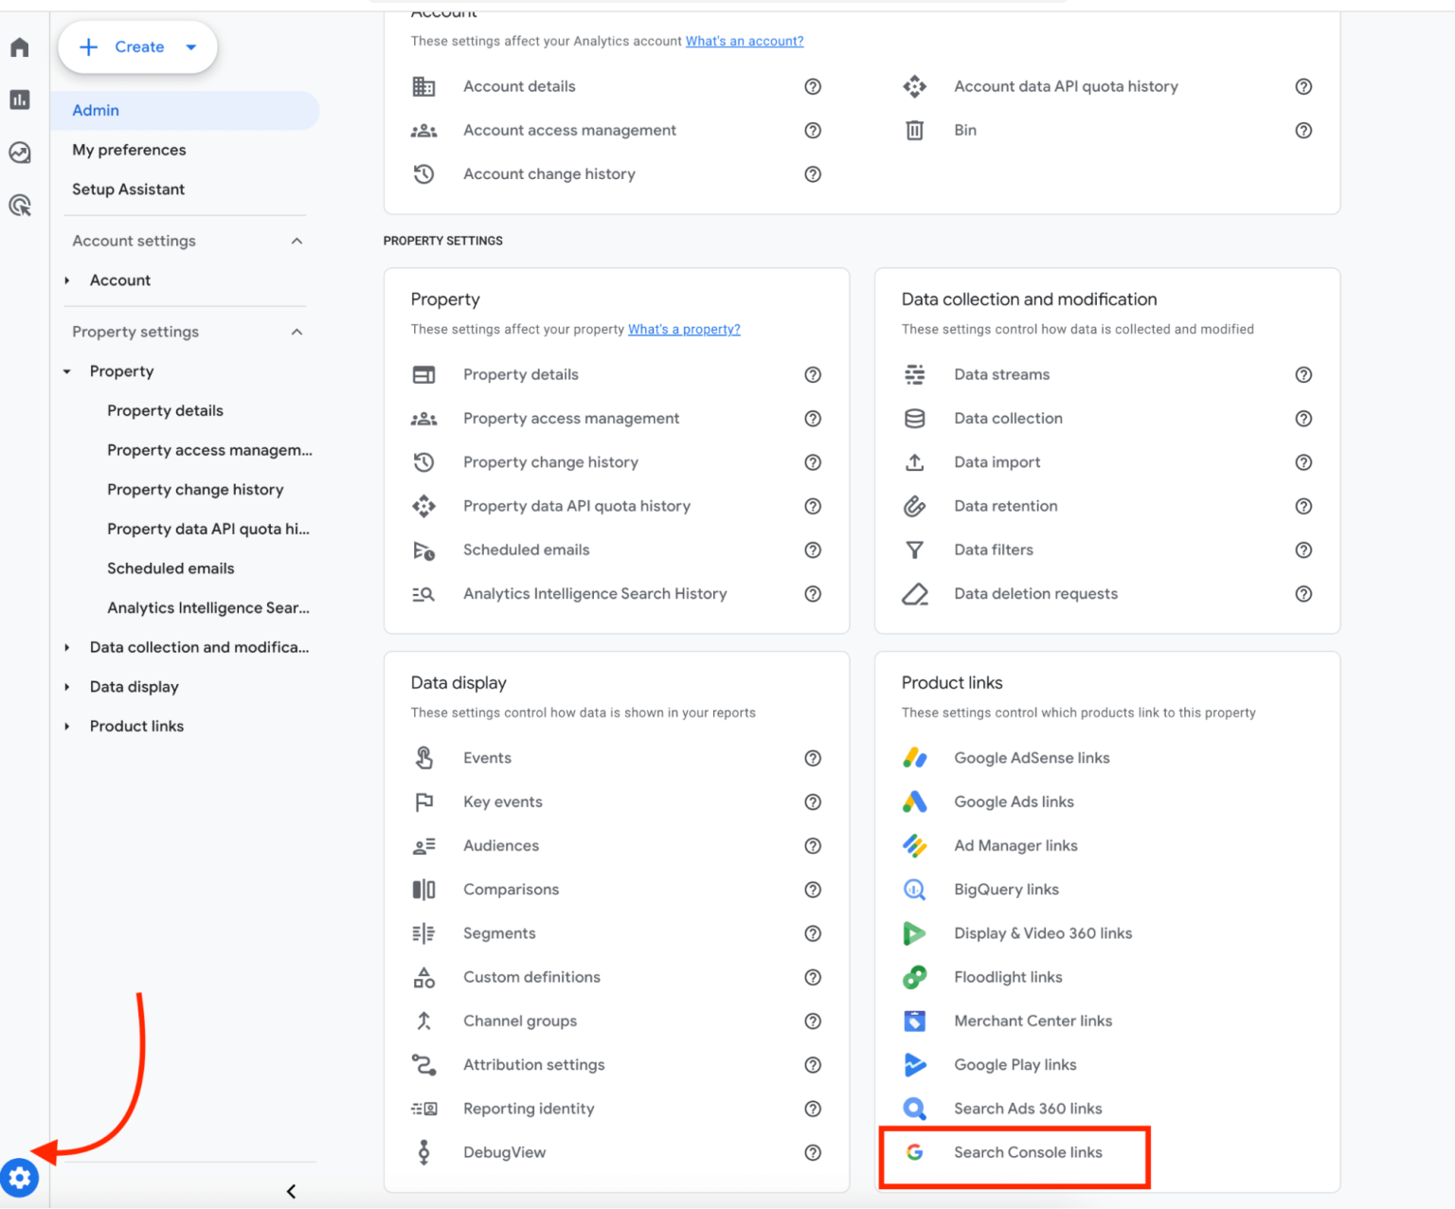Click the highlighted Search Console links entry

pos(1028,1152)
